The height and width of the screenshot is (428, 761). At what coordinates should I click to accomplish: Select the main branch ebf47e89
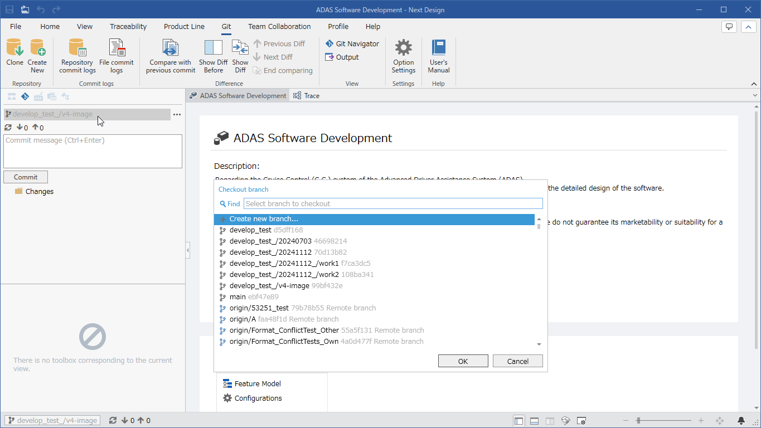pyautogui.click(x=374, y=297)
